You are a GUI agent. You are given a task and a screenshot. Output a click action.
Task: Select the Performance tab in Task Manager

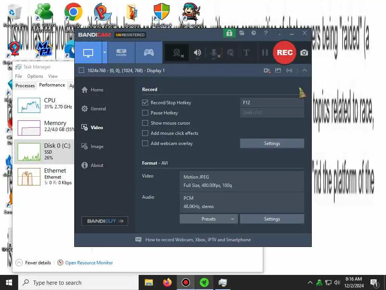click(x=52, y=85)
